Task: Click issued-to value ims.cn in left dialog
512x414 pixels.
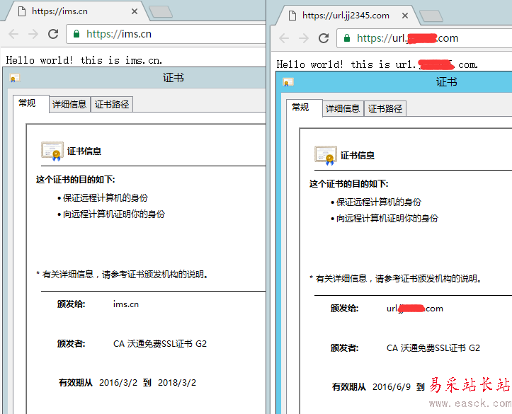Action: click(x=126, y=304)
